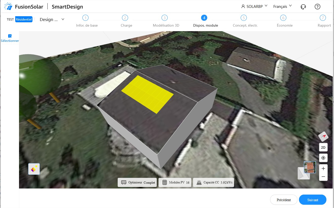This screenshot has width=334, height=208.
Task: Click the Précédent button
Action: pyautogui.click(x=284, y=200)
